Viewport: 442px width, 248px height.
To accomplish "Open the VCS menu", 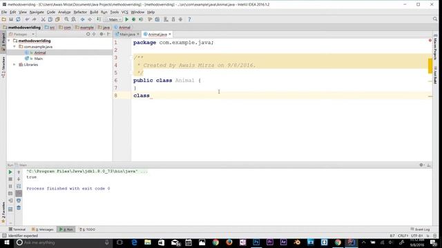I will pyautogui.click(x=124, y=12).
